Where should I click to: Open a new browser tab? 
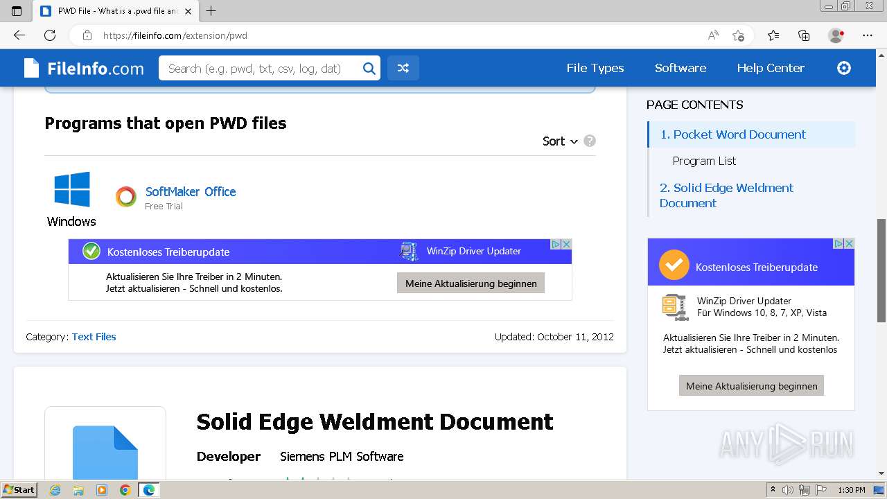point(211,11)
